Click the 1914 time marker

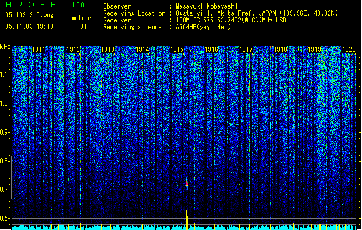pos(143,49)
